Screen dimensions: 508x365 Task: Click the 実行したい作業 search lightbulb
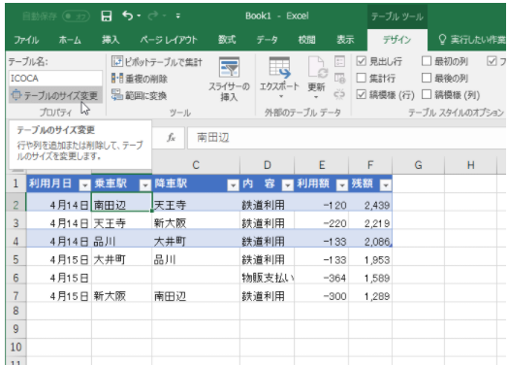pyautogui.click(x=442, y=40)
